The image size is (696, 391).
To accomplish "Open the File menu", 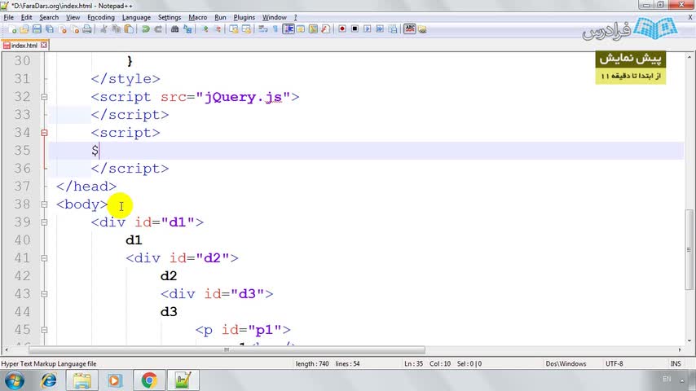I will (8, 17).
